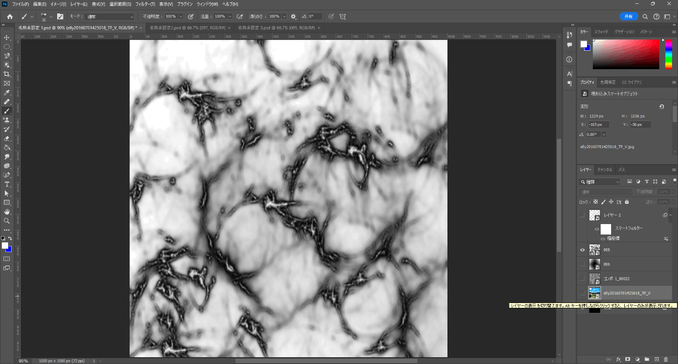Collapse レイヤー 2 smart filter list
The image size is (678, 364).
[x=671, y=215]
